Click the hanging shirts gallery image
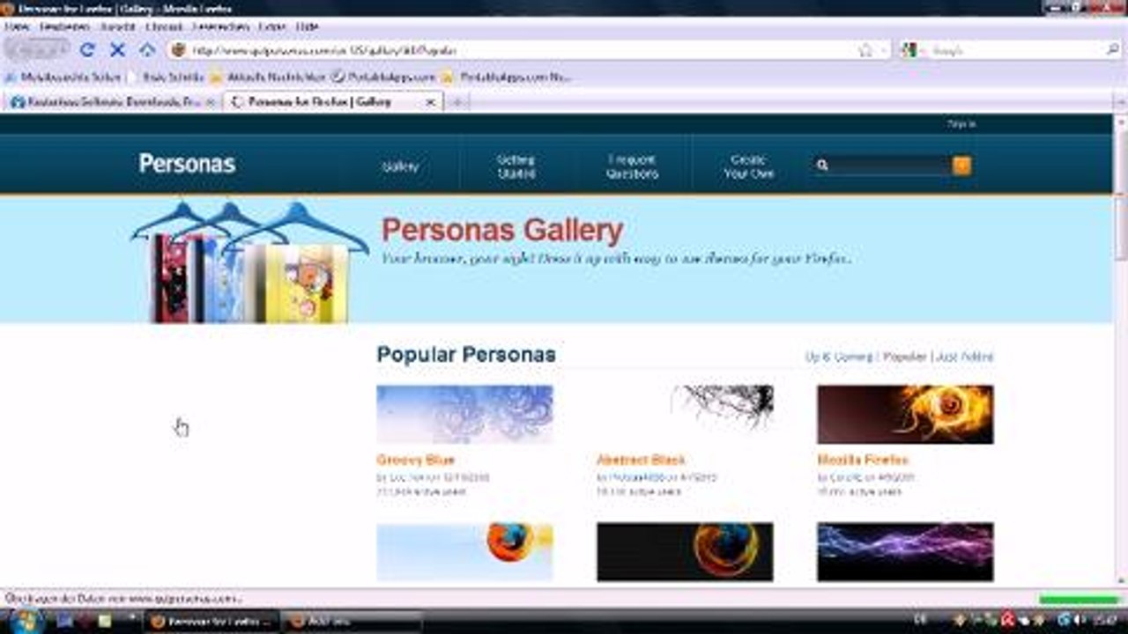Viewport: 1128px width, 634px height. point(251,262)
